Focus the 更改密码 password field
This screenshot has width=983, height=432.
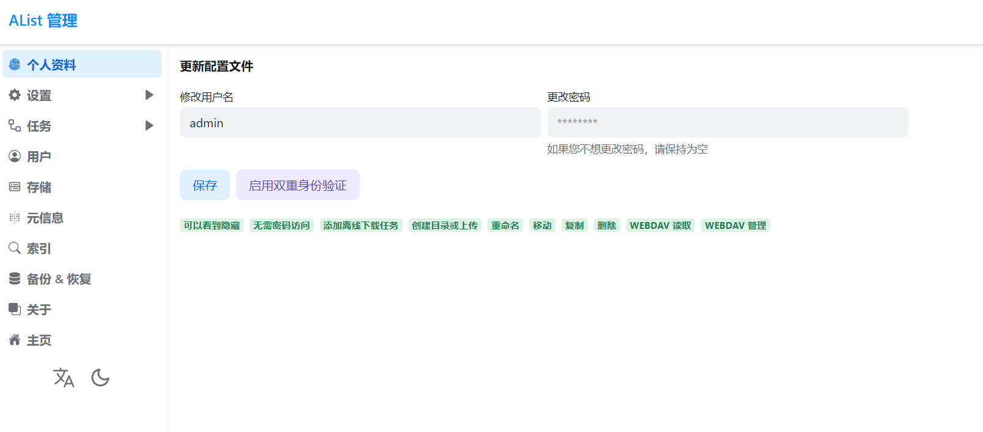(x=727, y=122)
